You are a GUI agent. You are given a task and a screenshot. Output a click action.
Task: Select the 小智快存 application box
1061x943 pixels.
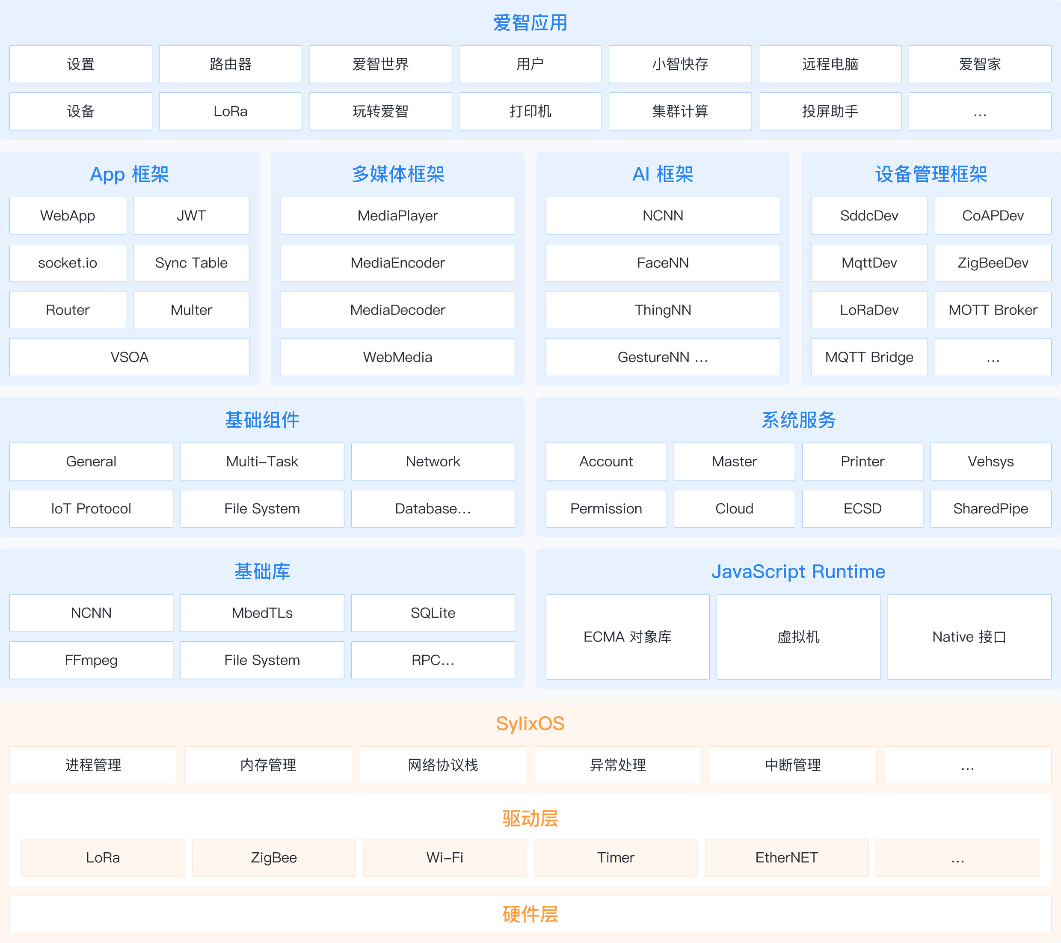click(x=680, y=64)
